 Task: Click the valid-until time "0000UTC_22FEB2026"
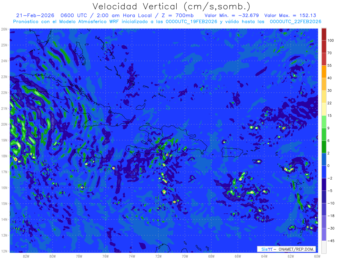[x=295, y=22]
